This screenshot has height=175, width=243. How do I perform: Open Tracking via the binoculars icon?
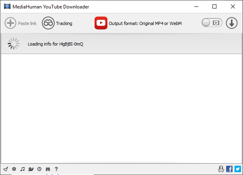pyautogui.click(x=48, y=23)
